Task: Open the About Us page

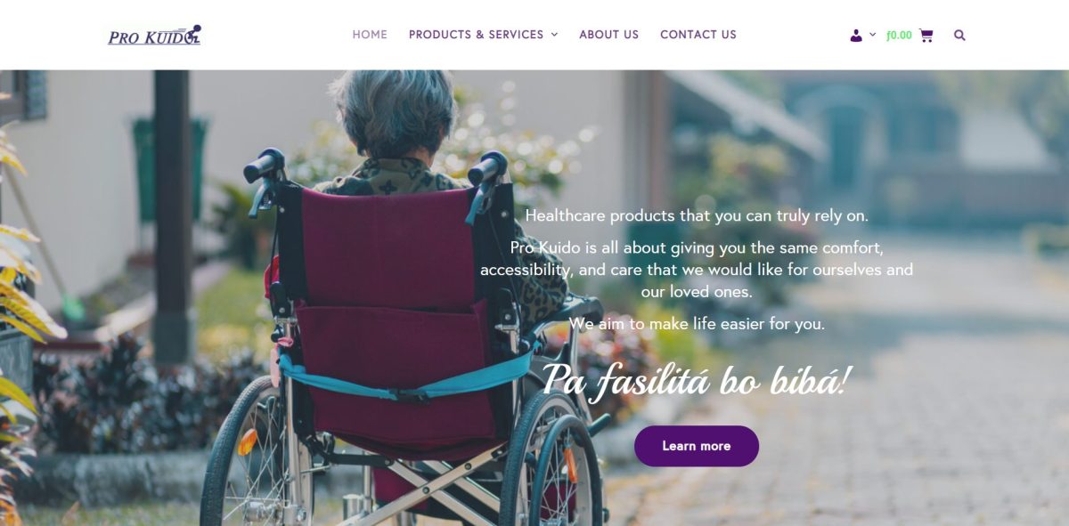Action: [609, 35]
